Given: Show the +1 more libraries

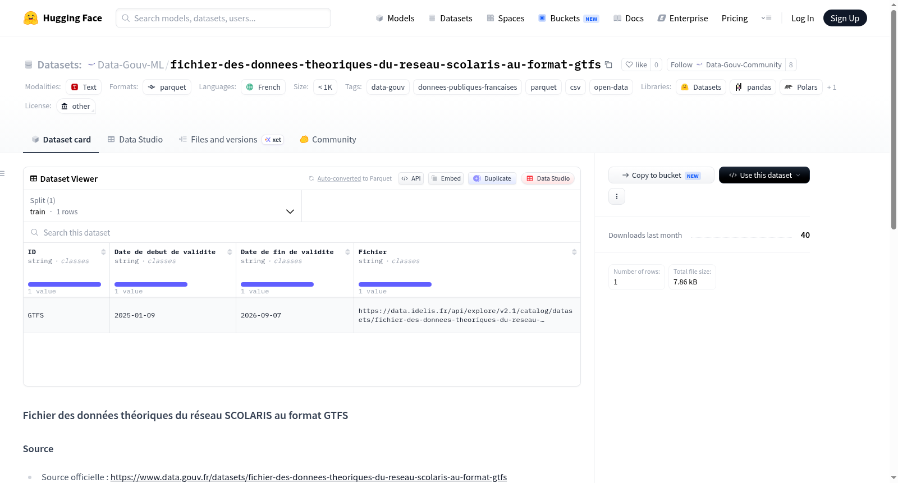Looking at the screenshot, I should click(x=832, y=87).
